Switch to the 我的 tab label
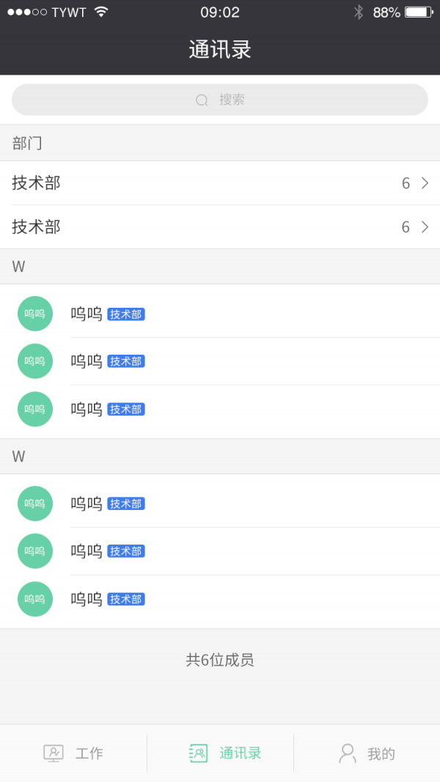440x782 pixels. pyautogui.click(x=381, y=753)
